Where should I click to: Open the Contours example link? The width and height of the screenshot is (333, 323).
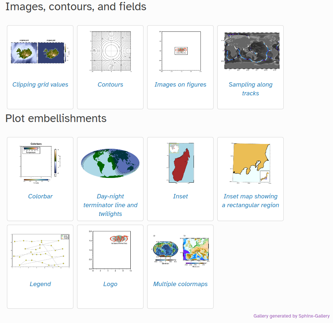click(x=110, y=84)
